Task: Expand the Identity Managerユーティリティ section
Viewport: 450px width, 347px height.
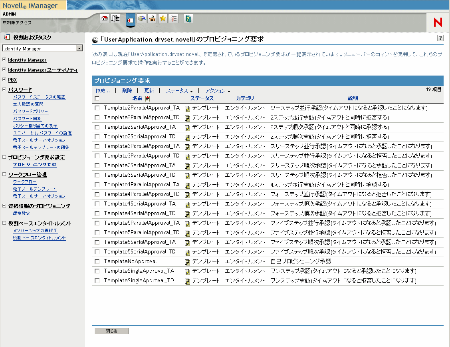Action: [x=4, y=69]
